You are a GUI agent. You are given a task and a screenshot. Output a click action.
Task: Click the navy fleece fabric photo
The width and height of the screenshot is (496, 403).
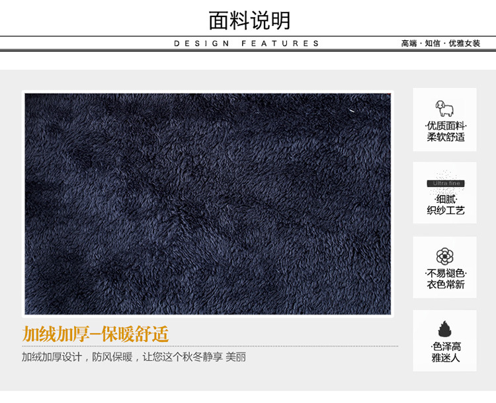(x=208, y=204)
